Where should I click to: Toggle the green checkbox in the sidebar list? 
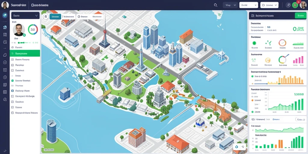[12, 81]
